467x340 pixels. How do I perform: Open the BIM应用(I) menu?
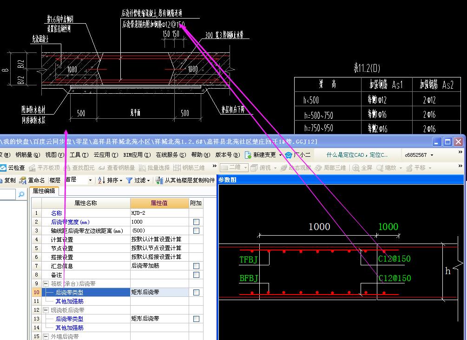click(137, 155)
